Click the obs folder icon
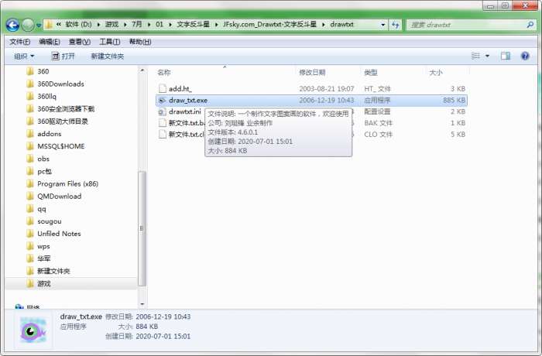 30,159
